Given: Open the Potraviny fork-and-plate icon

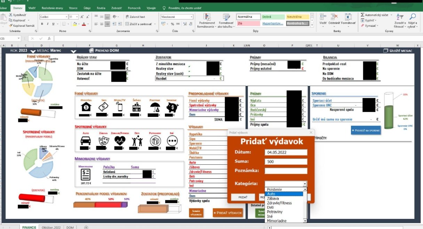Looking at the screenshot, I should [x=154, y=141].
